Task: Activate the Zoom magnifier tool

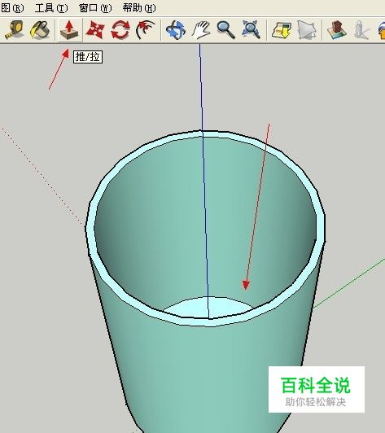Action: point(226,30)
